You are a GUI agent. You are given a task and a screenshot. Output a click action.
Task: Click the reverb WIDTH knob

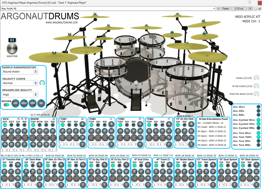(x=24, y=103)
